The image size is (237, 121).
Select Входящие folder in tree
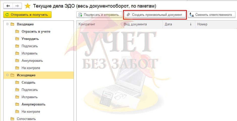coord(25,24)
